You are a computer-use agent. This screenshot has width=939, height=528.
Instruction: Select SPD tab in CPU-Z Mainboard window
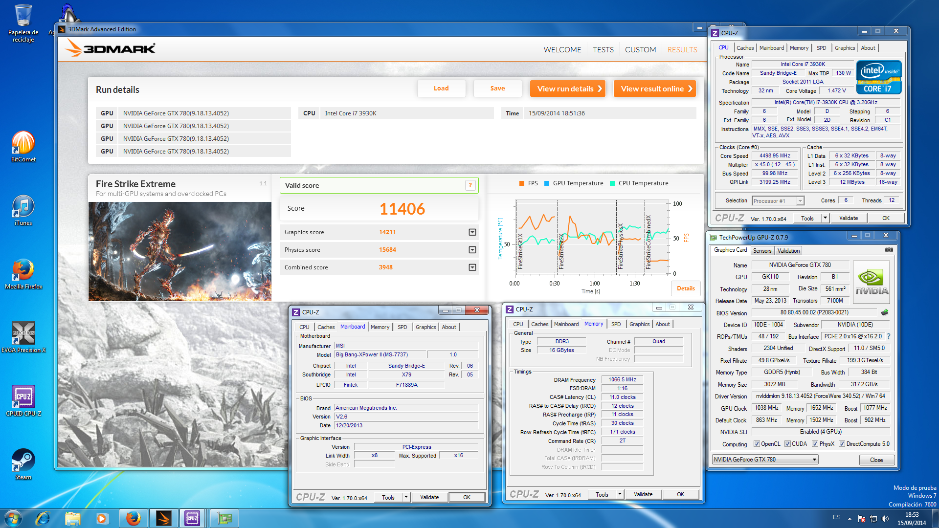click(x=402, y=327)
